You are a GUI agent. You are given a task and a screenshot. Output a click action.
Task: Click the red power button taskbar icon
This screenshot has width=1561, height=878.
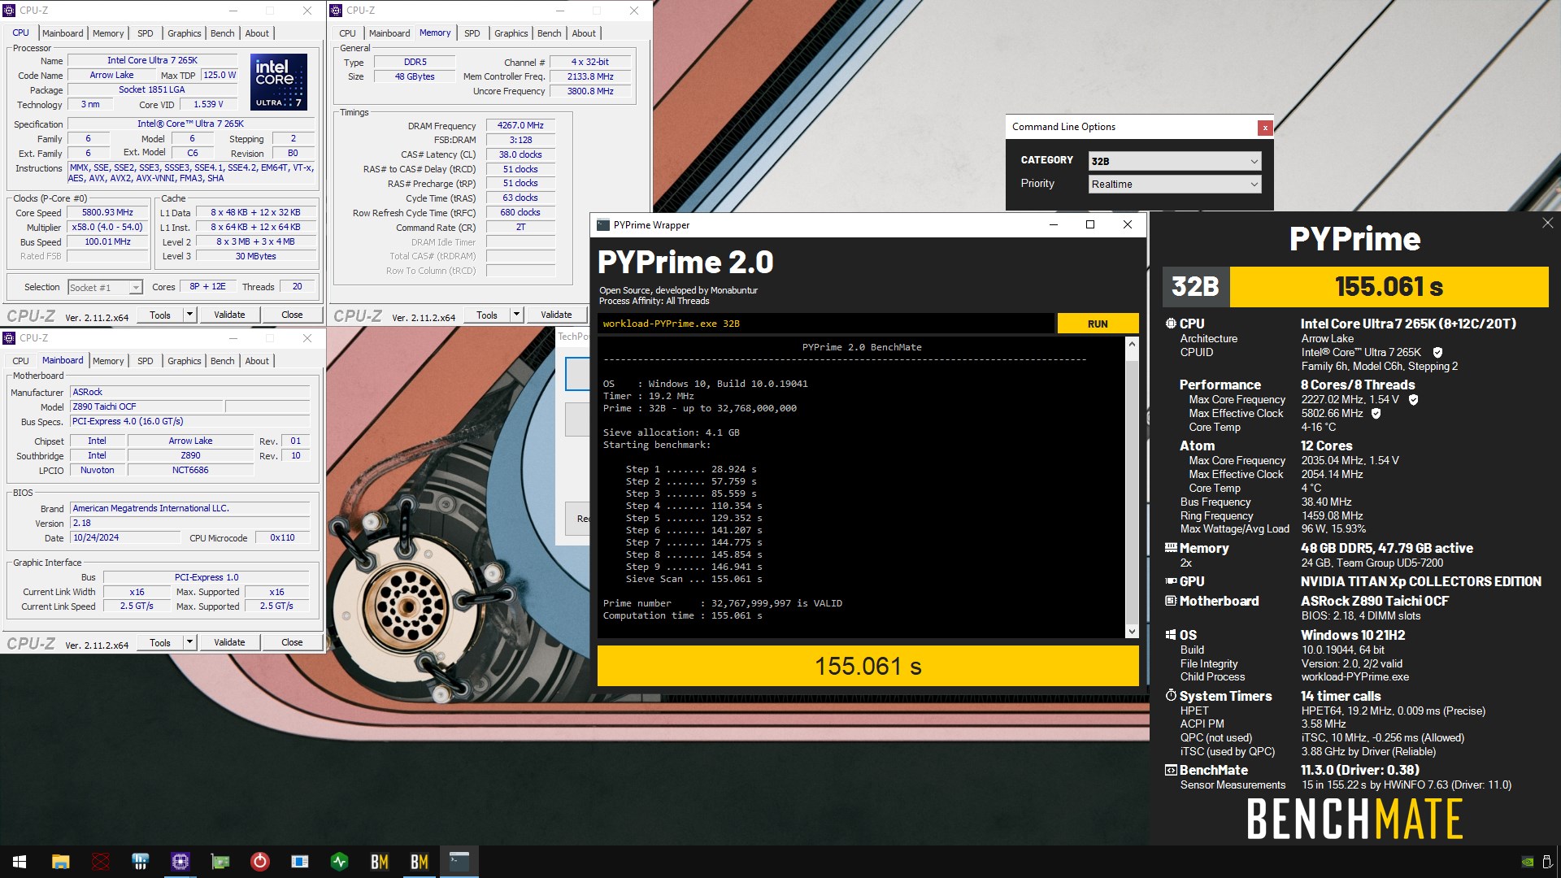(259, 861)
